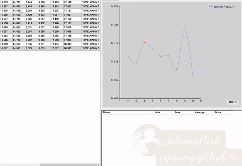Image resolution: width=242 pixels, height=166 pixels.
Task: Click the horizontal scrollbar thumb
Action: click(69, 165)
